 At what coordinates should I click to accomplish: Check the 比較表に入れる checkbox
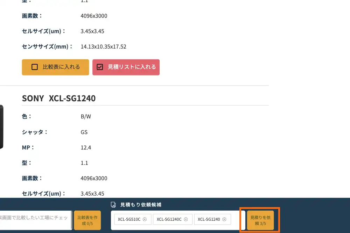click(x=35, y=67)
